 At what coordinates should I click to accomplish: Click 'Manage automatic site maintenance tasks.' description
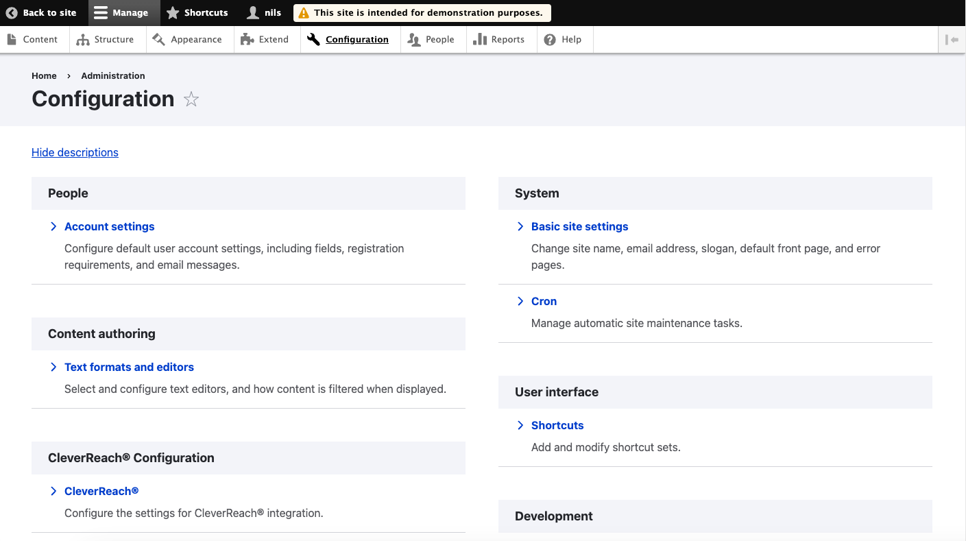(x=637, y=323)
